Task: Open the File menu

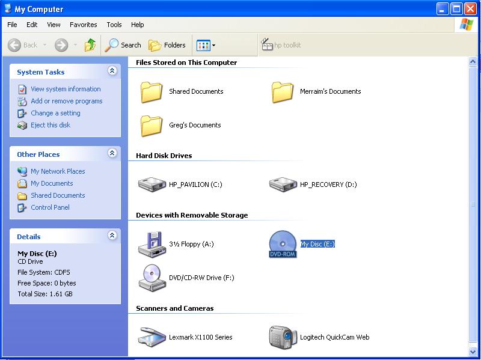Action: coord(12,25)
